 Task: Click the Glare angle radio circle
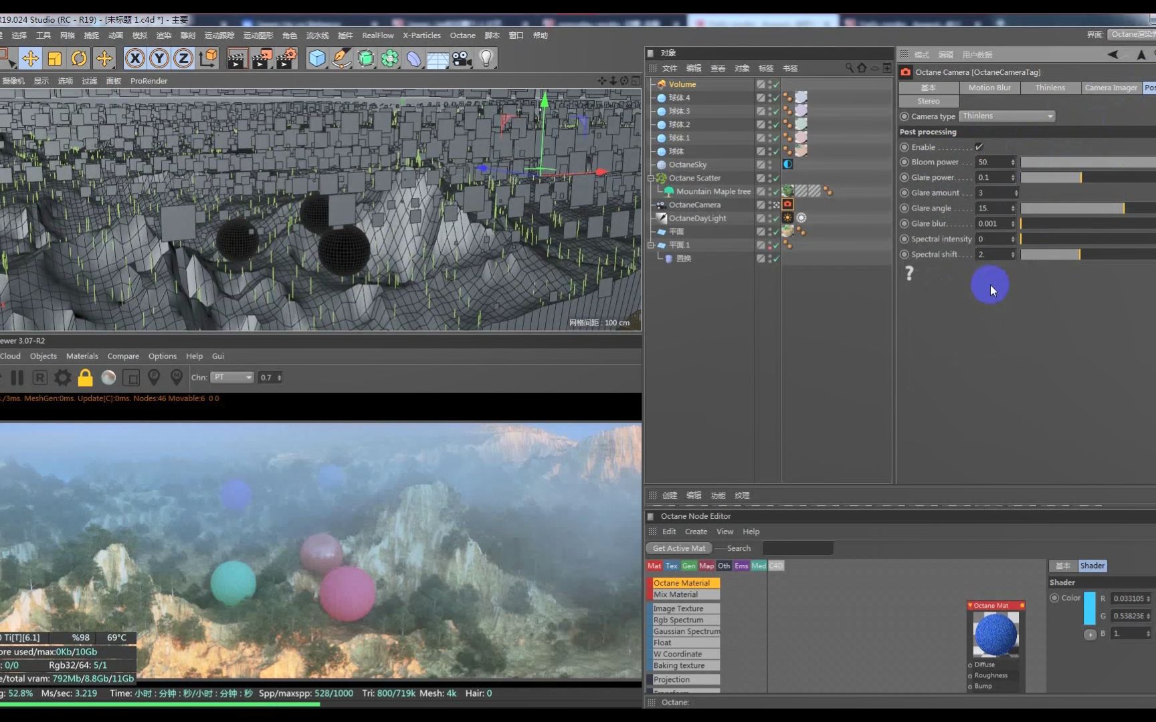[x=904, y=209]
